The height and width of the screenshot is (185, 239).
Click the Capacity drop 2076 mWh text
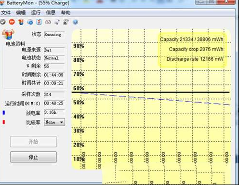[x=196, y=49]
